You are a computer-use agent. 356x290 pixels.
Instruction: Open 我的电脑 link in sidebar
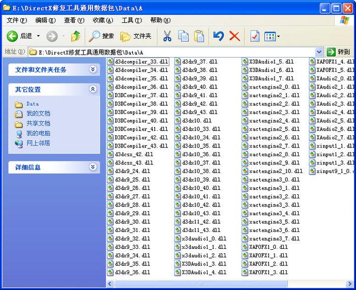coord(38,133)
